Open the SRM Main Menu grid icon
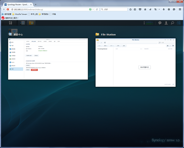Viewport: 184px width, 148px height. (10, 23)
